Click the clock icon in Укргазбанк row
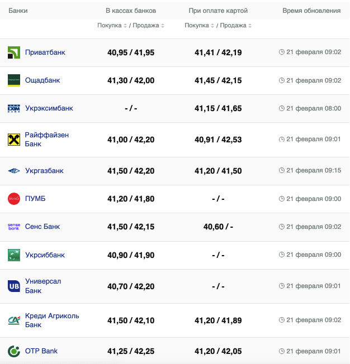 pos(282,171)
